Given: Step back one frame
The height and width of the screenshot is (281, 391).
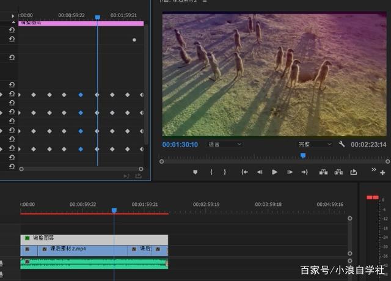Looking at the screenshot, I should click(260, 172).
